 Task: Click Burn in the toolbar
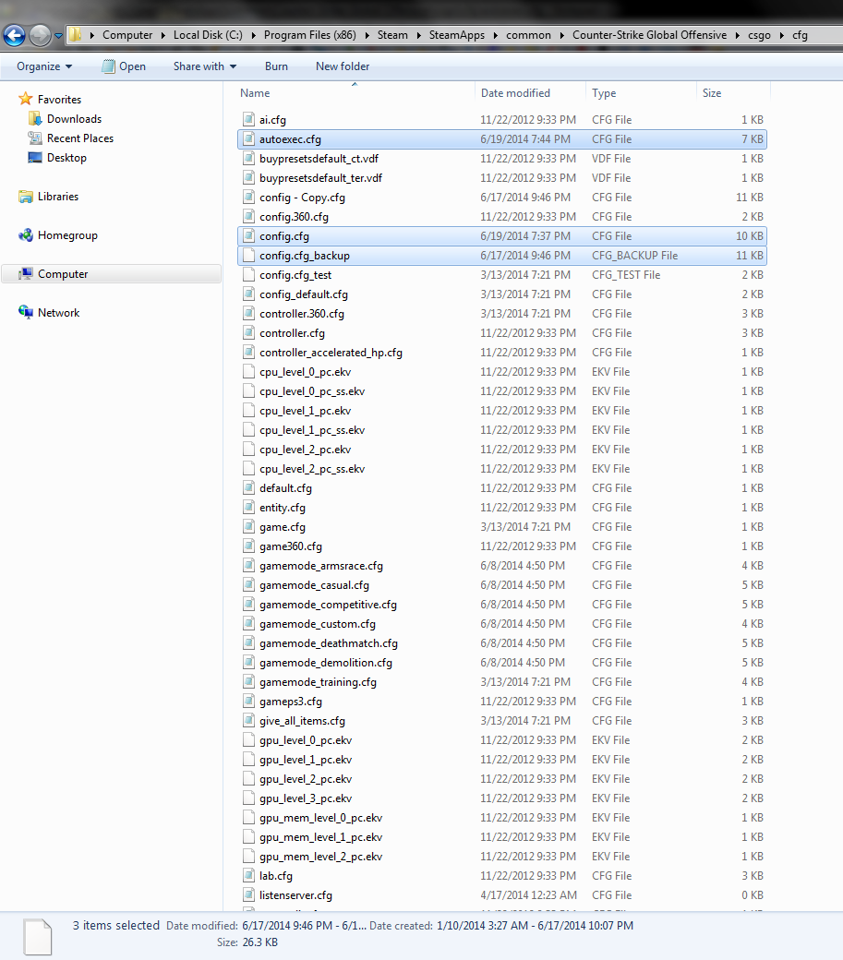click(x=276, y=66)
